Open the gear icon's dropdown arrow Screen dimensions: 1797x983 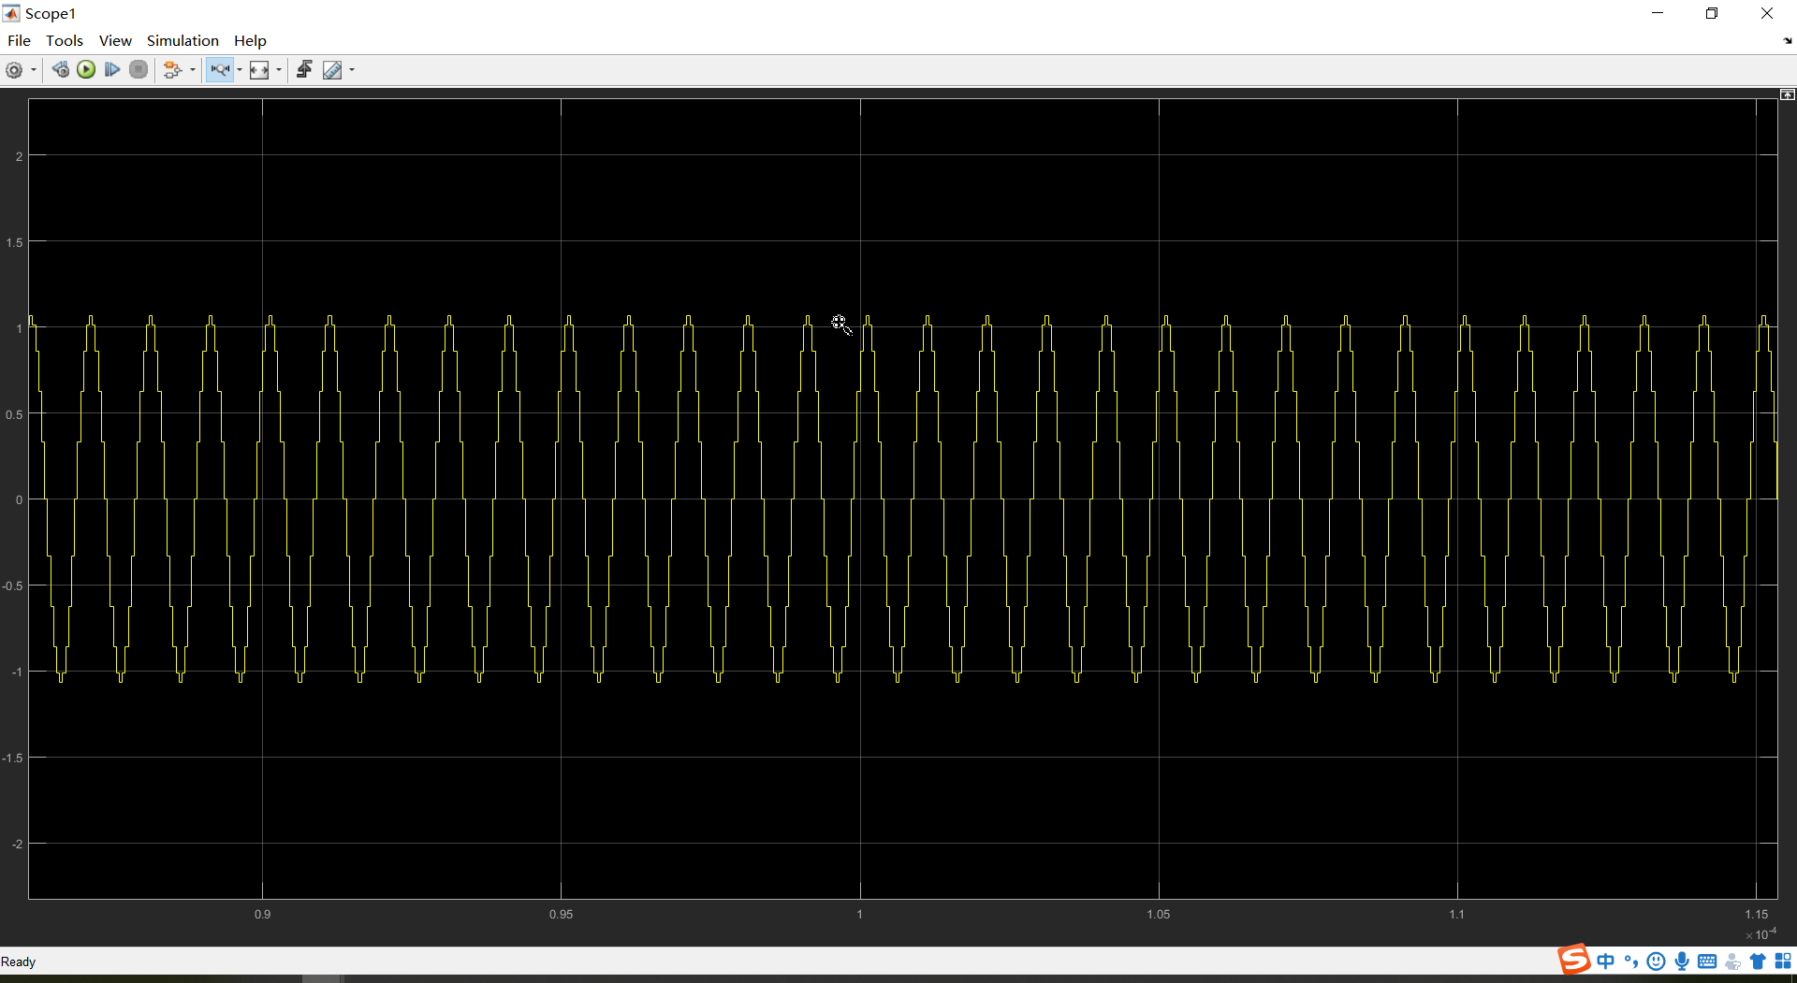coord(33,69)
